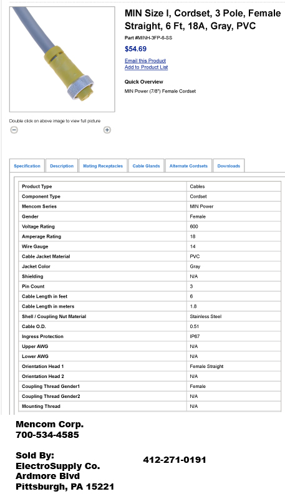Click the Mencom Corp. company name
Image resolution: width=285 pixels, height=499 pixels.
50,424
